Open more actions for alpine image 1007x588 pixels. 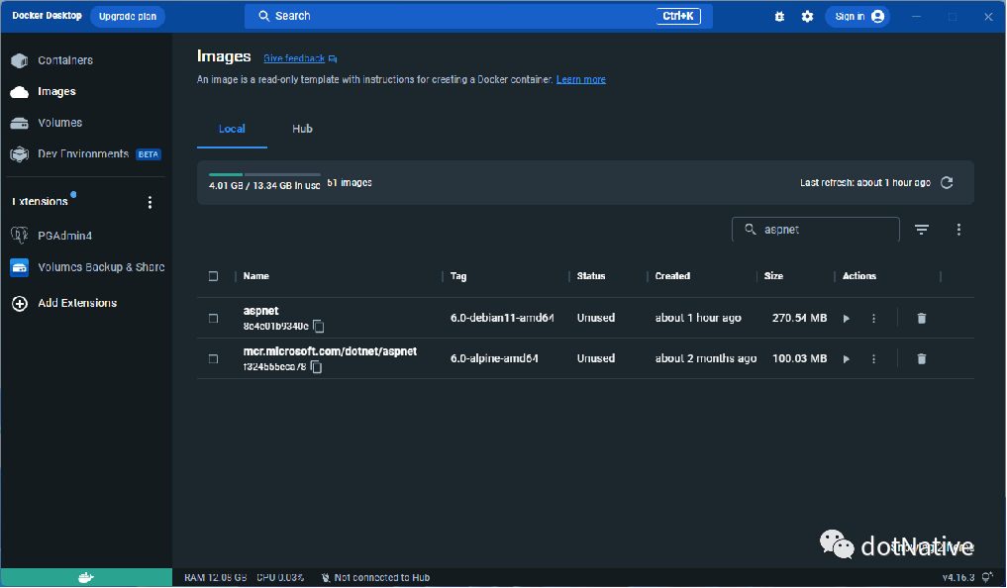873,358
